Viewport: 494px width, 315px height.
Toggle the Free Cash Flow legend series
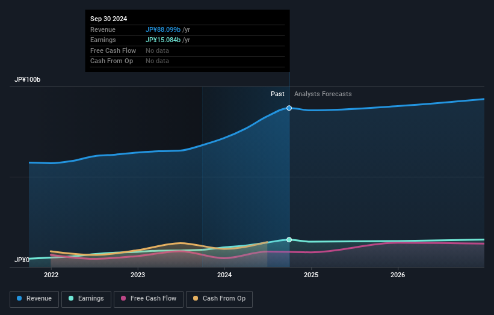(149, 299)
